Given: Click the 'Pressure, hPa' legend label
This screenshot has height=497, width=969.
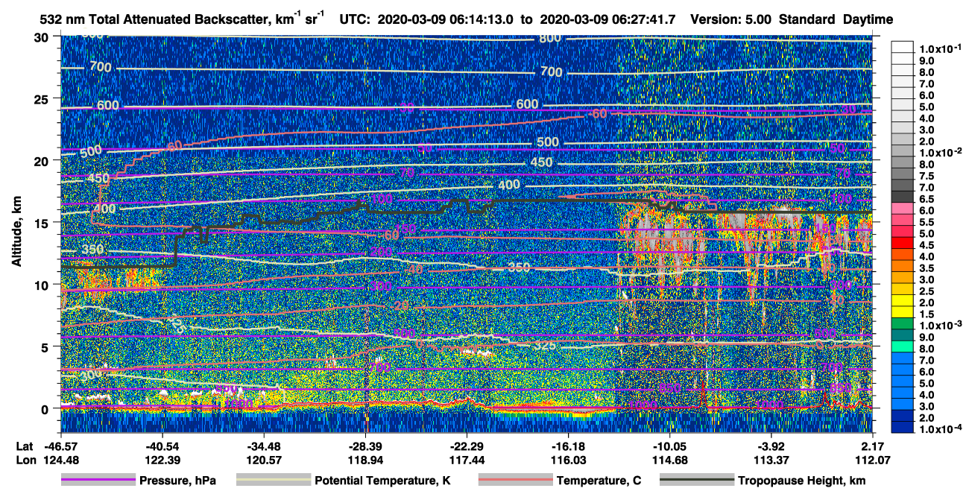Looking at the screenshot, I should [x=177, y=481].
